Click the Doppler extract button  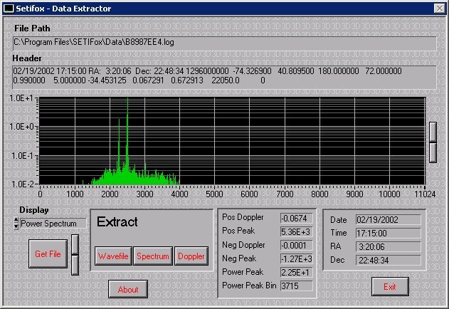(191, 256)
